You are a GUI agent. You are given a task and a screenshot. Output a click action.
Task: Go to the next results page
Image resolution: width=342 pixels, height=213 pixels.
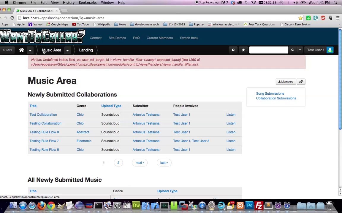click(140, 163)
